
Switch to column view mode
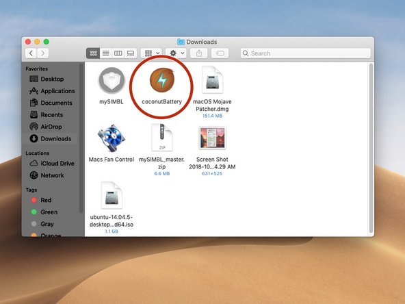pyautogui.click(x=118, y=53)
